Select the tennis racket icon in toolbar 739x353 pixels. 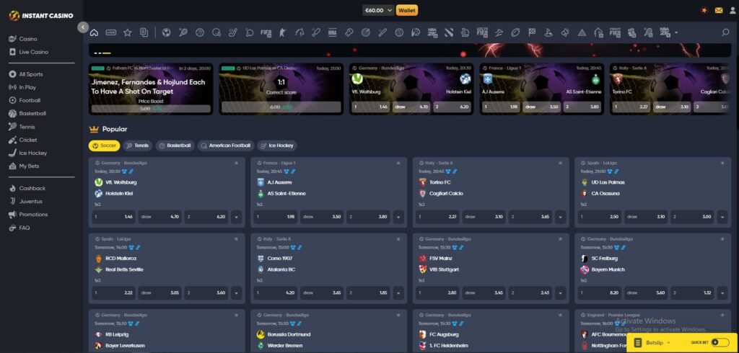point(183,32)
